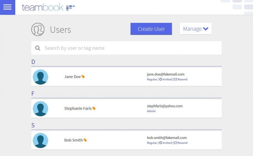Screen dimensions: 253x156
Task: Click Jane Doe's orange tag icon
Action: coord(83,76)
